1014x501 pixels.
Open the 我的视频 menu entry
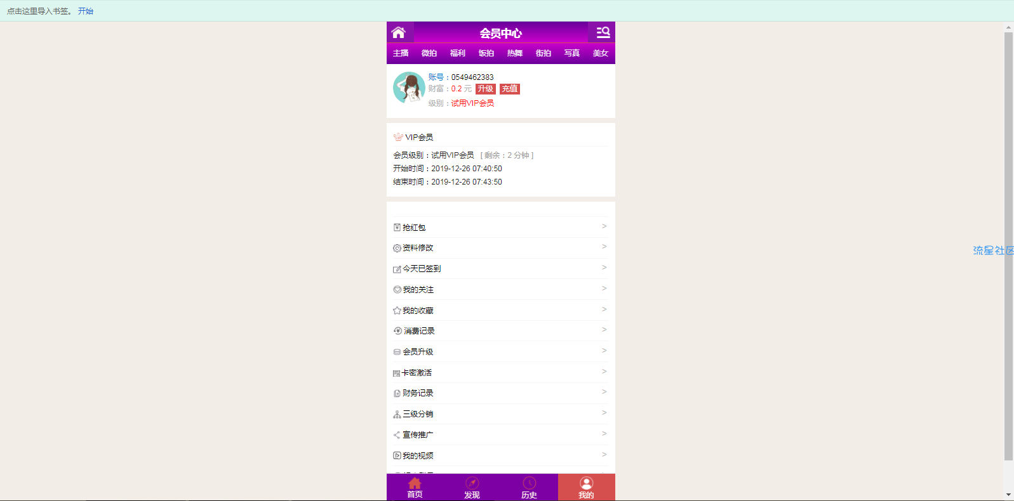point(418,455)
